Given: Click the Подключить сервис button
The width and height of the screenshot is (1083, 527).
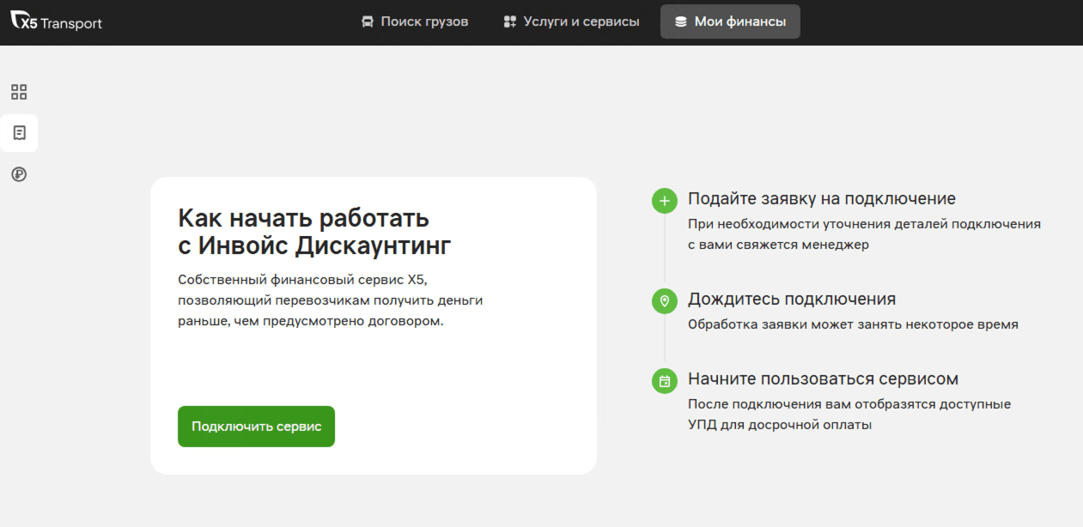Looking at the screenshot, I should [256, 427].
